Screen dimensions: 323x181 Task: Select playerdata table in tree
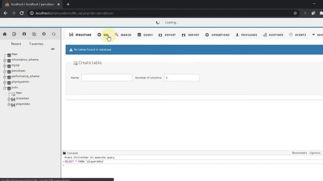(23, 104)
